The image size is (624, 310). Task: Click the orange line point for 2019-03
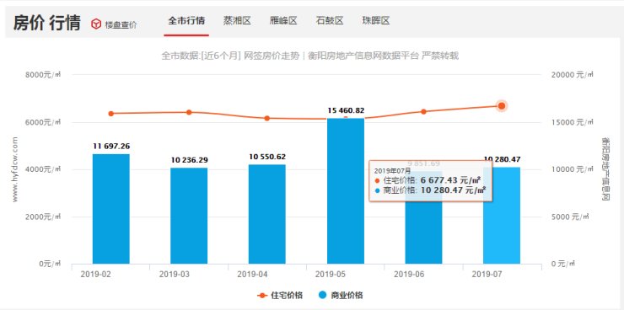(x=189, y=112)
